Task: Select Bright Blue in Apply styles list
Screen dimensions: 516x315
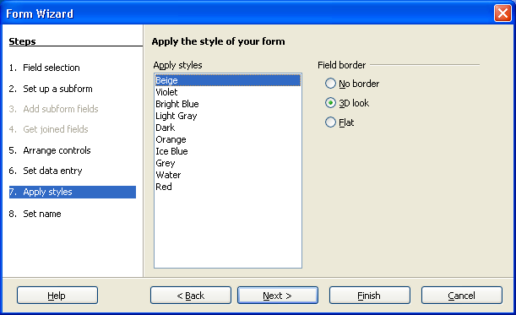Action: coord(228,104)
